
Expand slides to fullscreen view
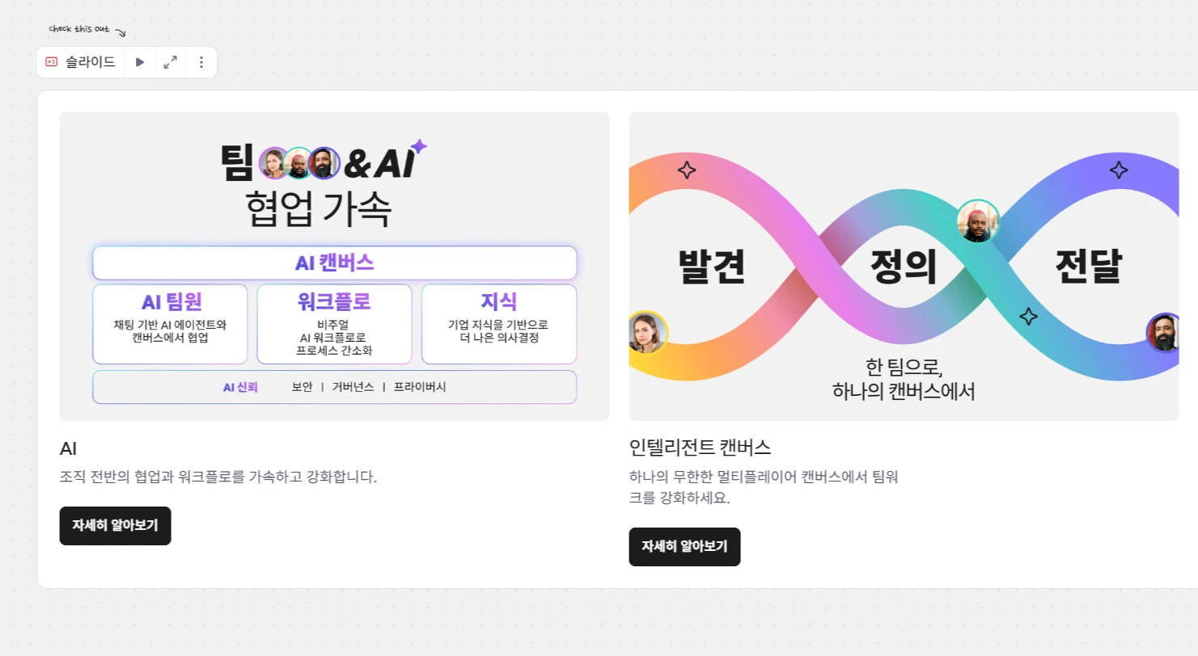coord(171,62)
